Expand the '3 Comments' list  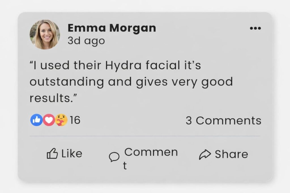(x=223, y=121)
